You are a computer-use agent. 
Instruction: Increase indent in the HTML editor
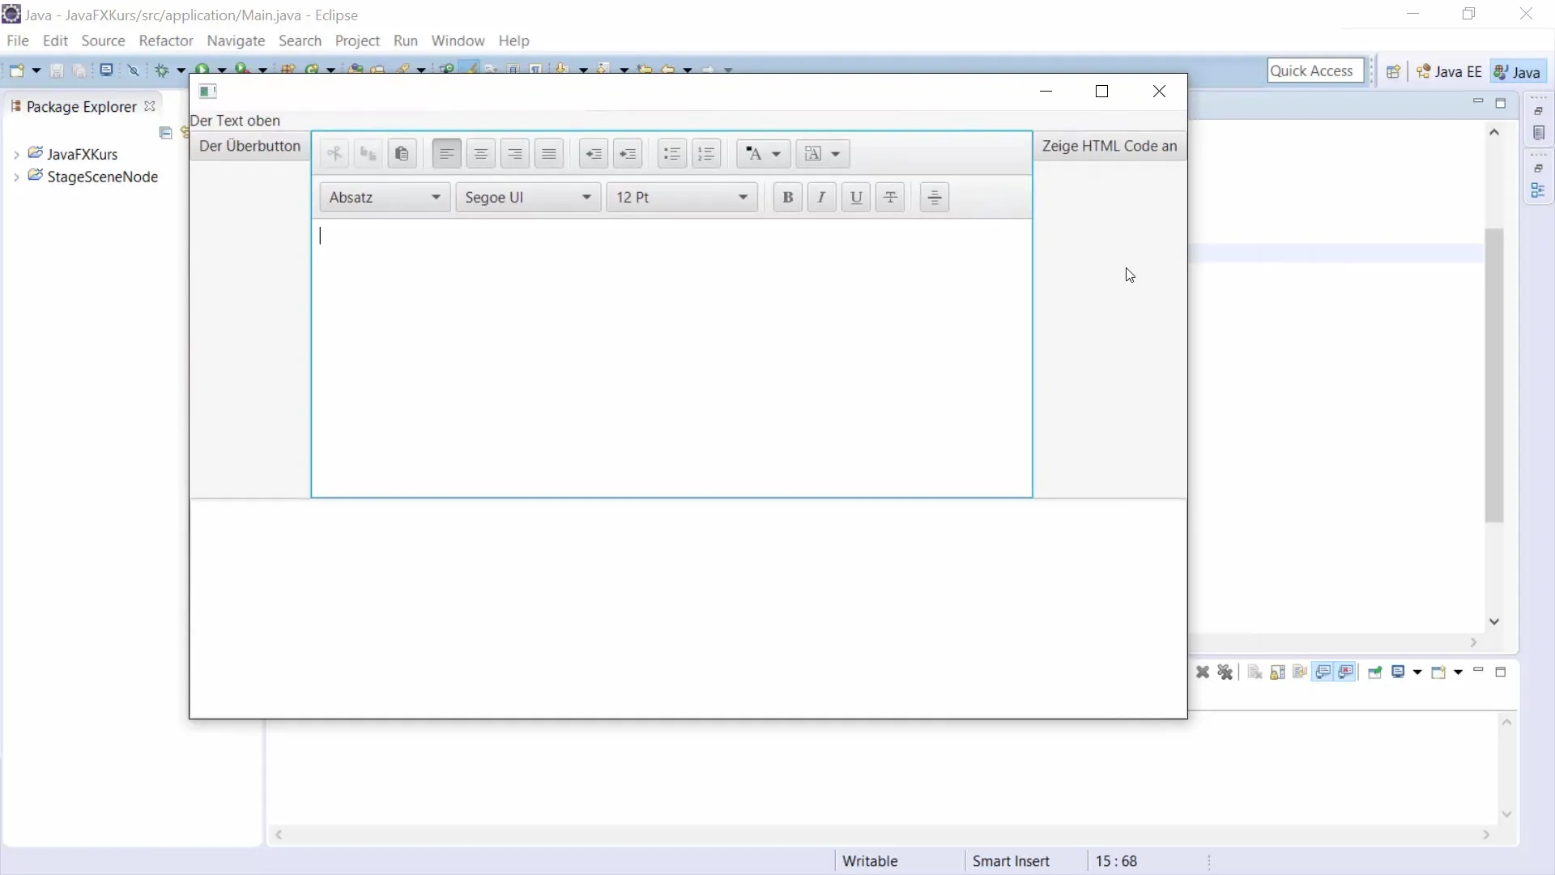pos(628,154)
